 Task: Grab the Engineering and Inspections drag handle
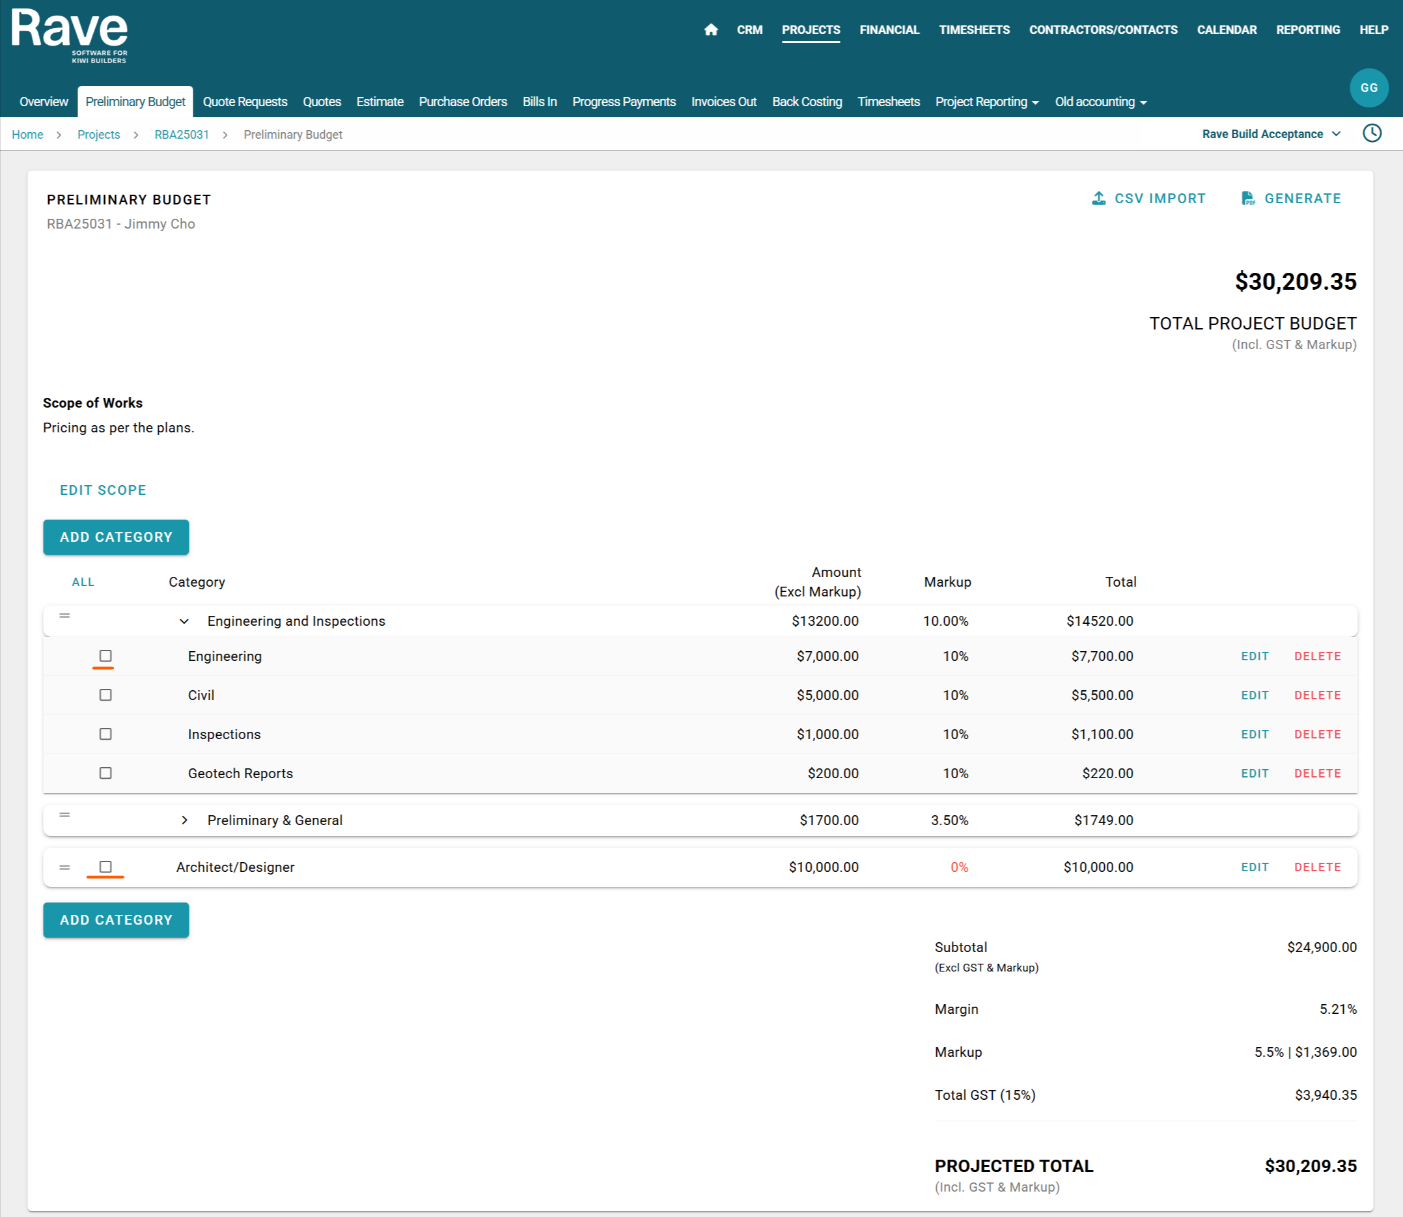click(x=64, y=616)
